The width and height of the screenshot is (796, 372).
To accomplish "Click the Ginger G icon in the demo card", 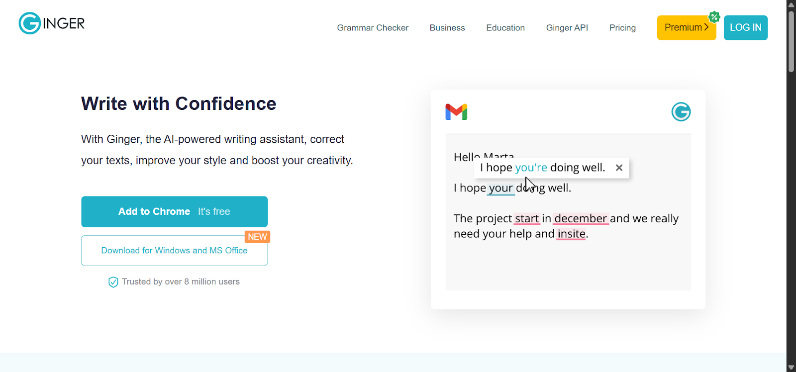I will (681, 112).
